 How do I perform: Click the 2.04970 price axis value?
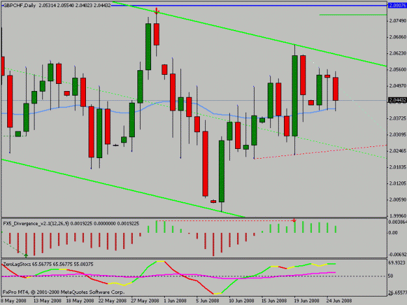[398, 85]
